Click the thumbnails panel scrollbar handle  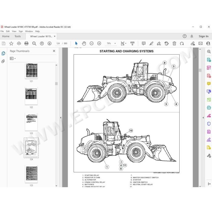[56, 84]
